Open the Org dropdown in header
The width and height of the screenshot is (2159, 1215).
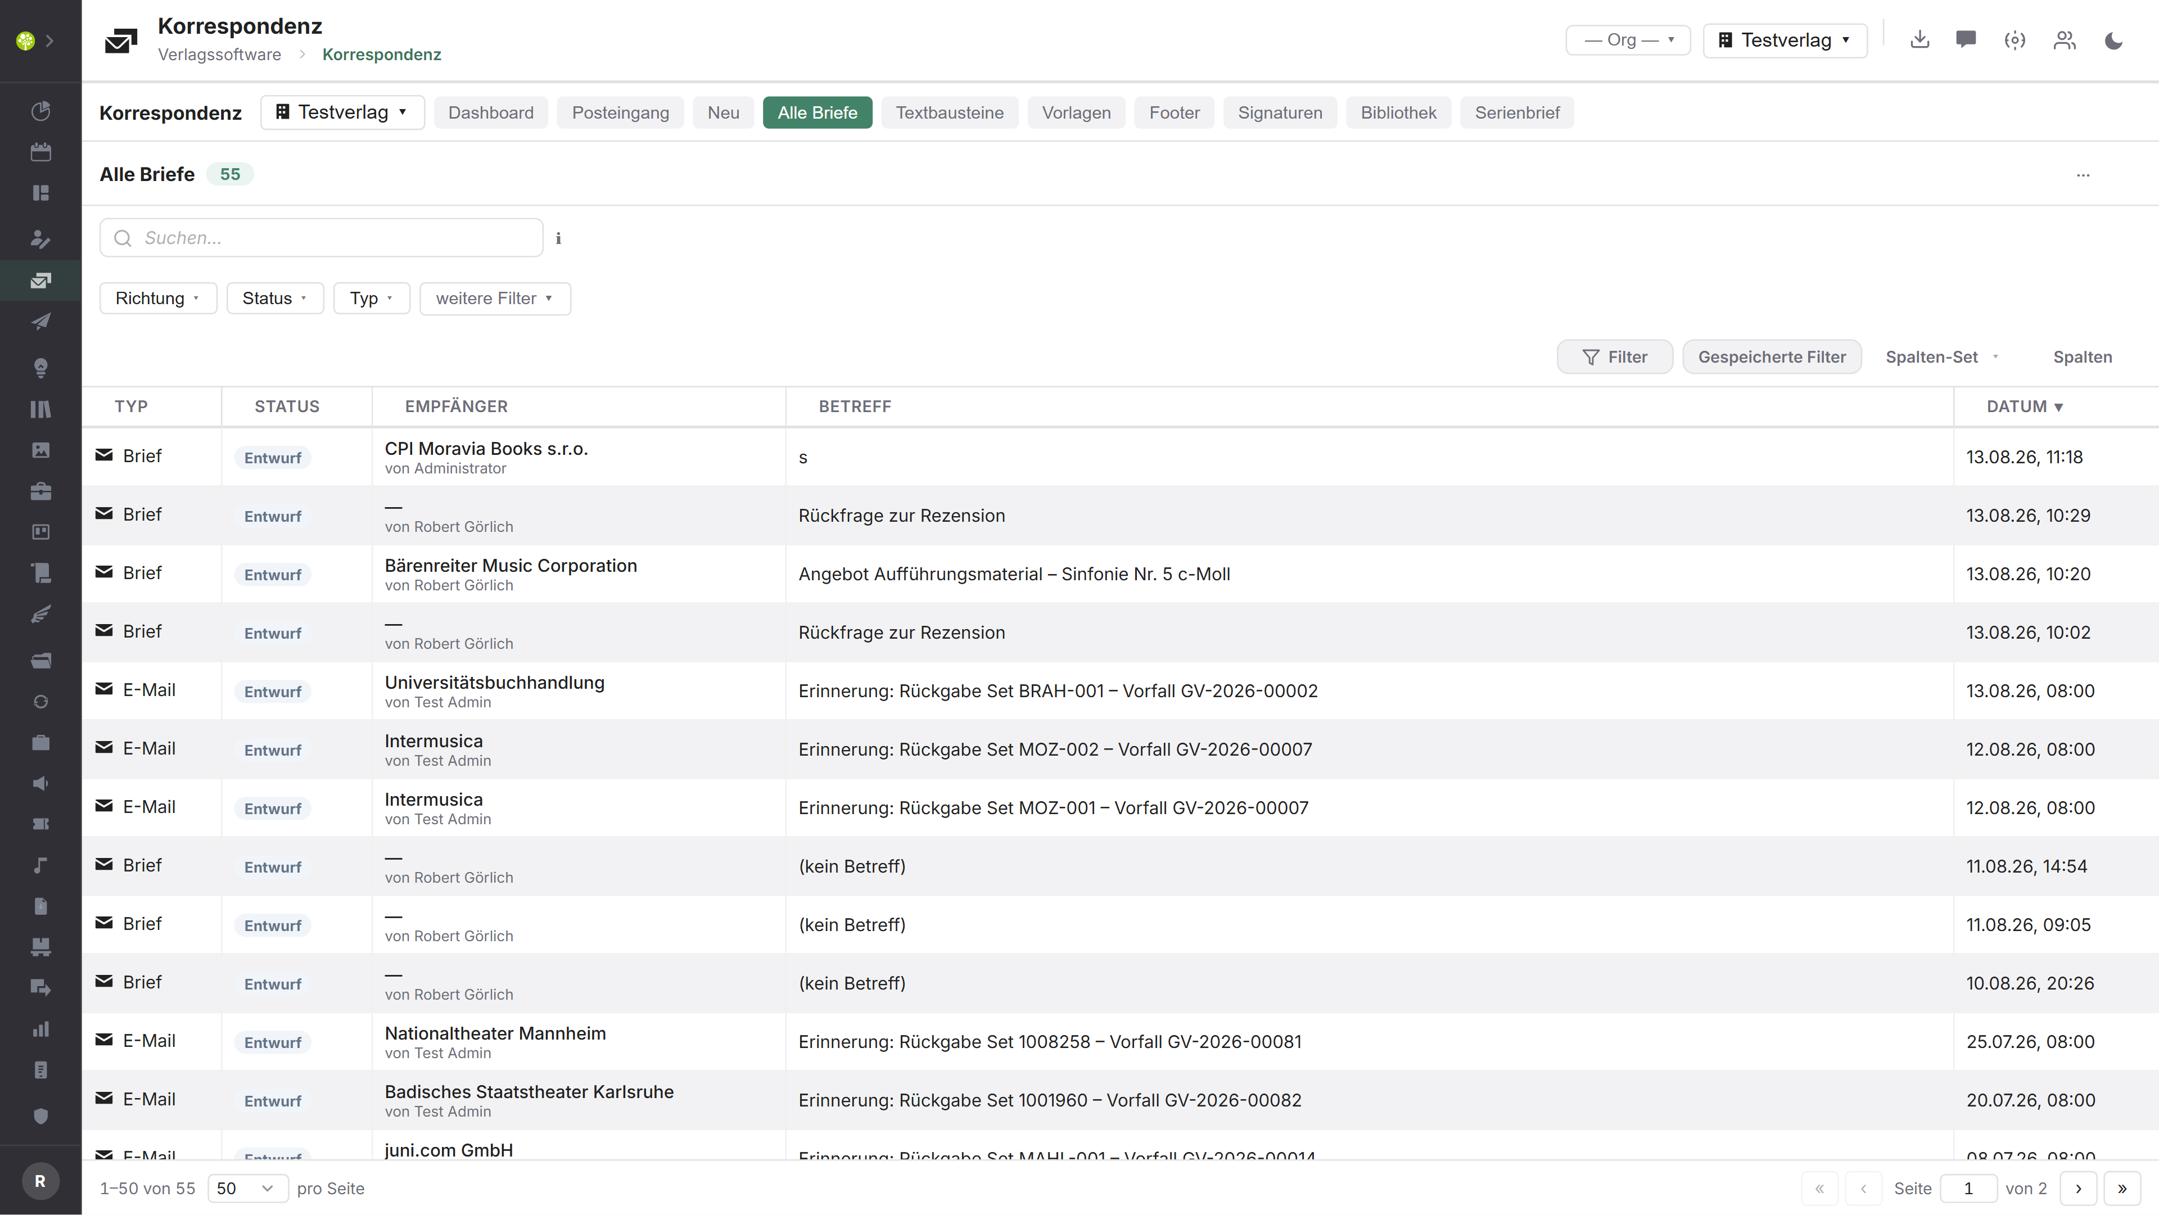1628,39
